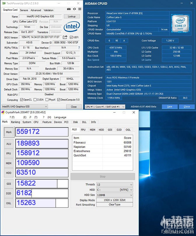The height and width of the screenshot is (236, 196).
Task: Click the Display Mode 1920 x 1200 field
Action: point(115,200)
